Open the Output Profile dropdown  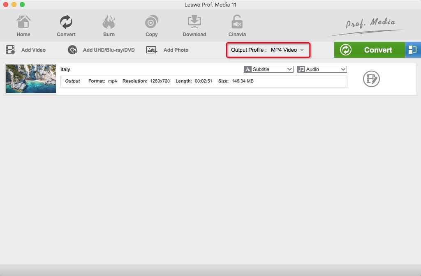(268, 50)
